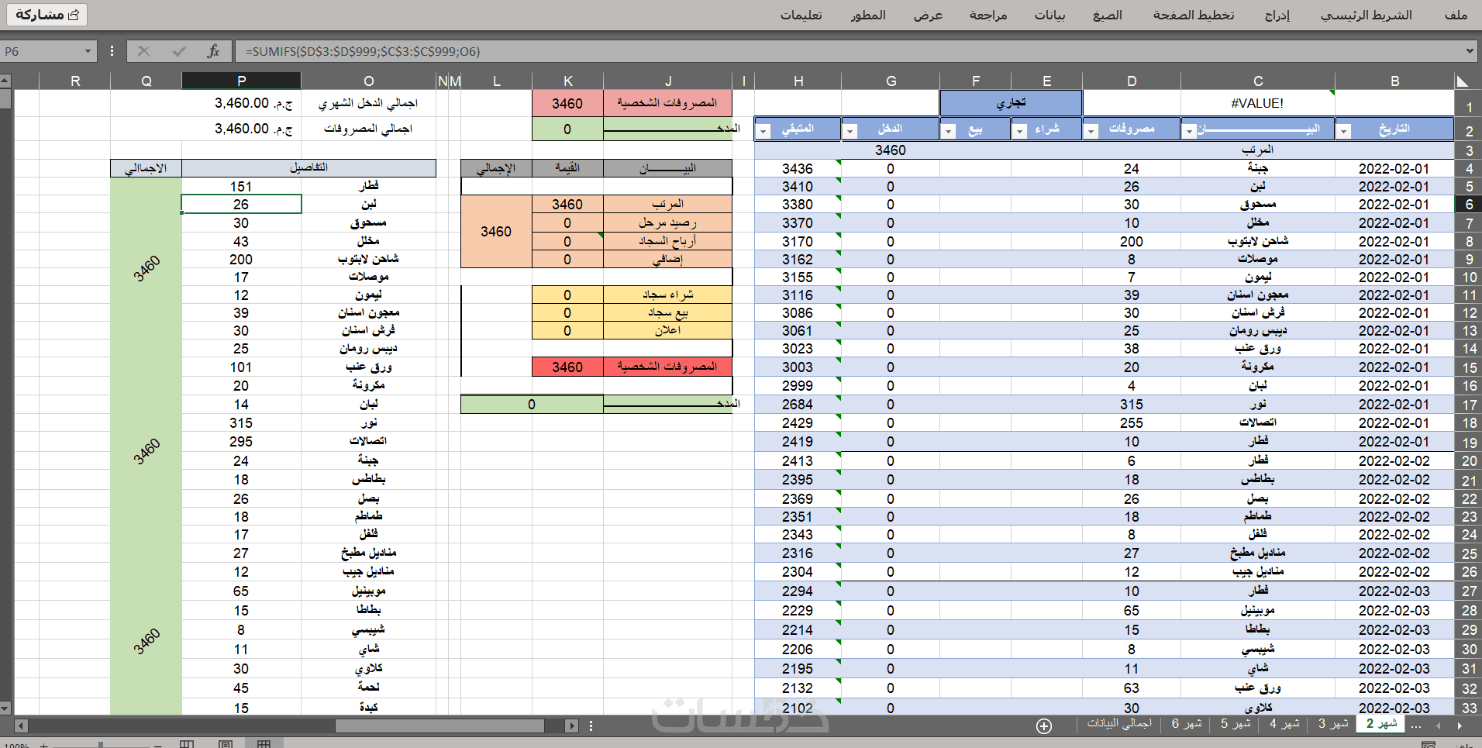Open the اجمالي البيانات sheet tab

(1119, 724)
